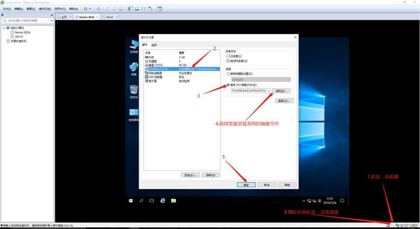Select the 处理器 processor device row
Image resolution: width=420 pixels, height=229 pixels.
(x=182, y=61)
